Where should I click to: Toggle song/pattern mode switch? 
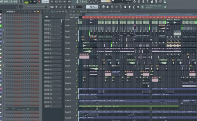[26, 2]
